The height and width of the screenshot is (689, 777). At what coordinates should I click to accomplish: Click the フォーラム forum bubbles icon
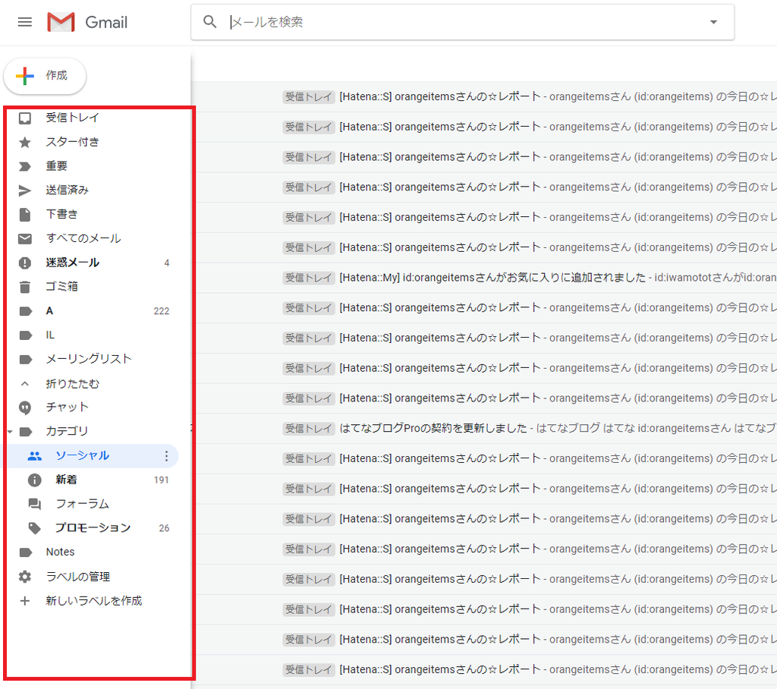(35, 504)
